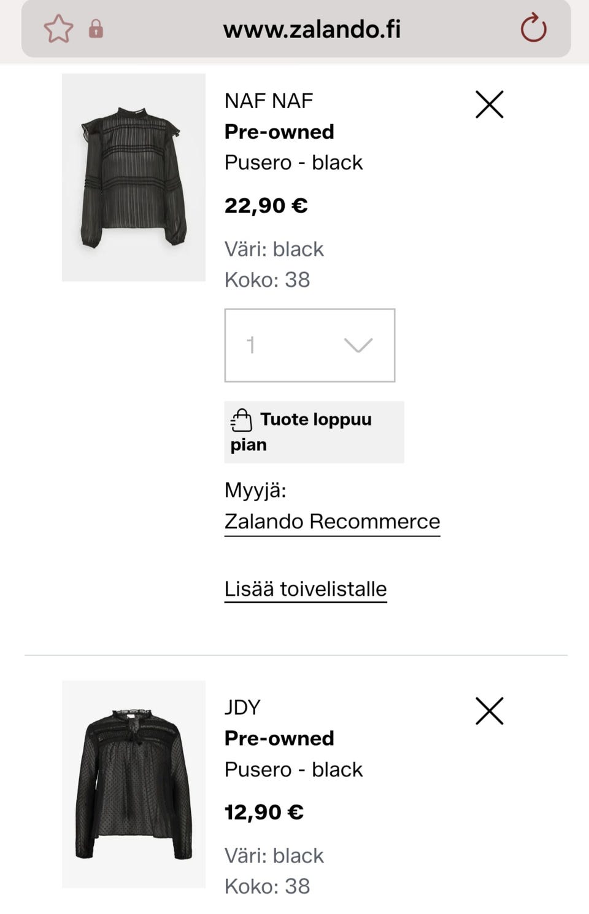Tap the JDY brand name
Screen dimensions: 589x914
242,708
